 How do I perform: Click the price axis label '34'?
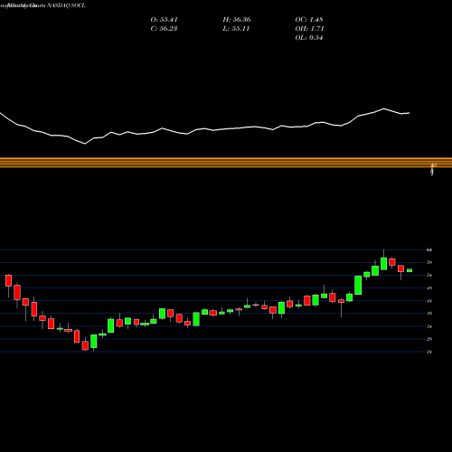point(429,326)
